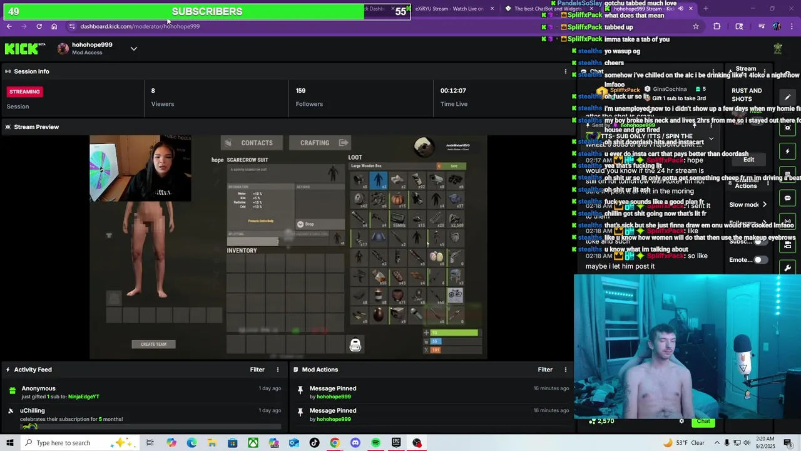Open browser extensions puzzle icon
Image resolution: width=801 pixels, height=451 pixels.
[x=717, y=26]
